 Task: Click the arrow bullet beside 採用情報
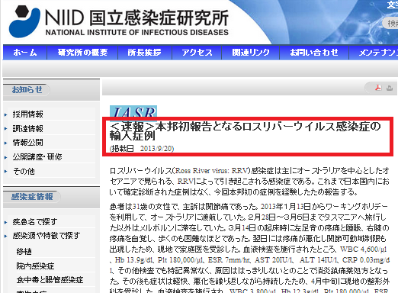6,114
